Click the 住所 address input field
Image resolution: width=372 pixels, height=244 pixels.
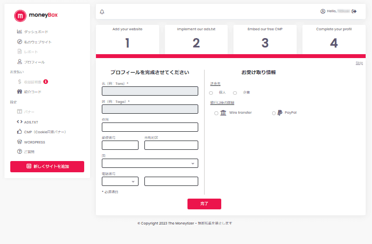tap(150, 127)
